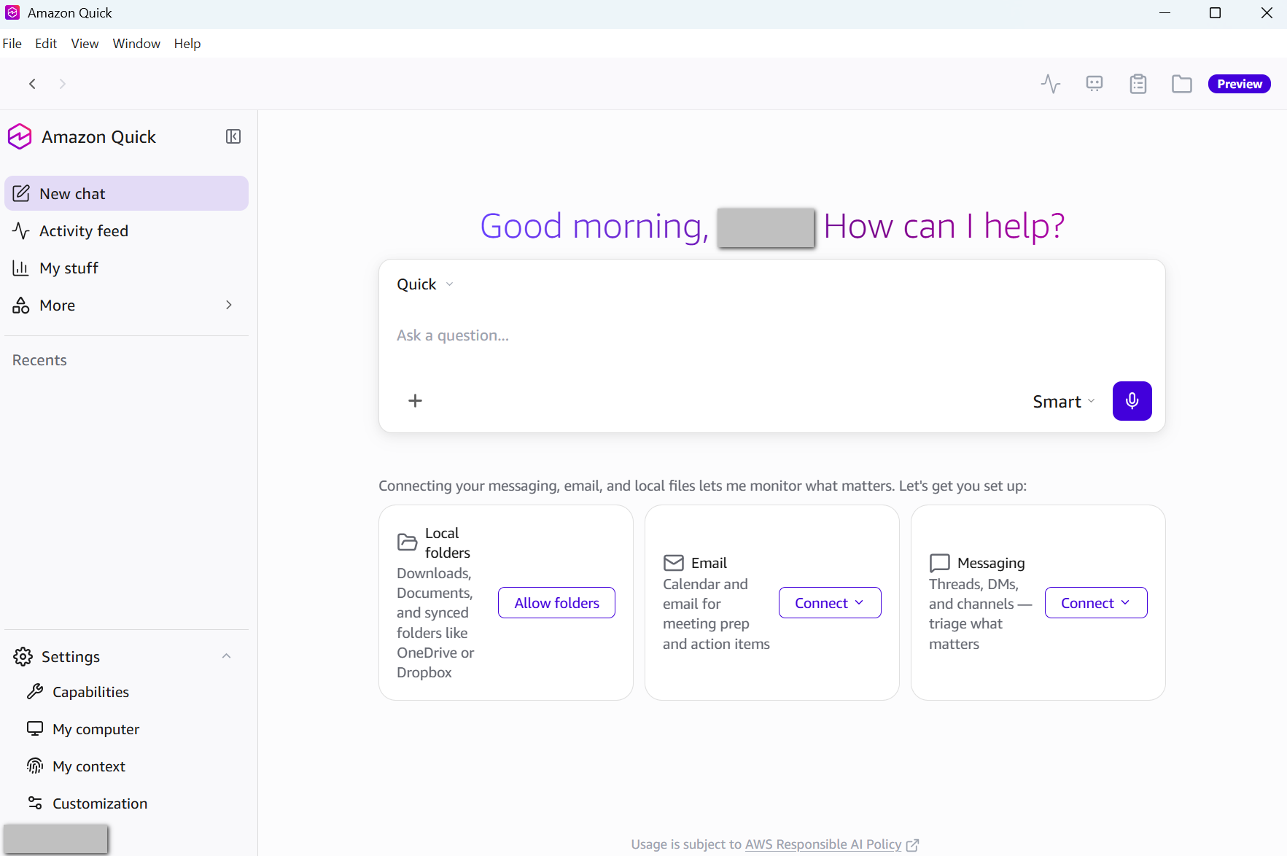Screen dimensions: 1287x856
Task: Click the Settings gear icon
Action: 23,656
